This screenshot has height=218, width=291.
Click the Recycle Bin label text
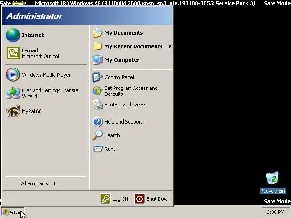272,191
